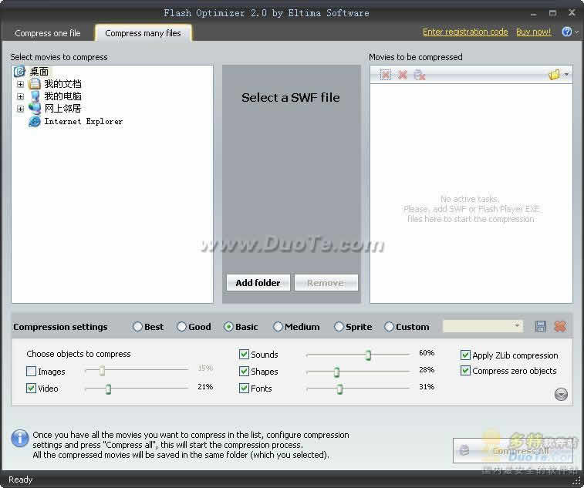Image resolution: width=584 pixels, height=488 pixels.
Task: Click the 21% Video value
Action: (x=205, y=387)
